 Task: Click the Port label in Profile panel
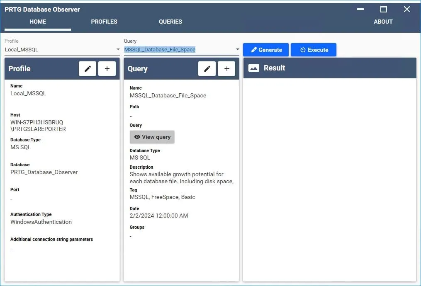click(15, 189)
